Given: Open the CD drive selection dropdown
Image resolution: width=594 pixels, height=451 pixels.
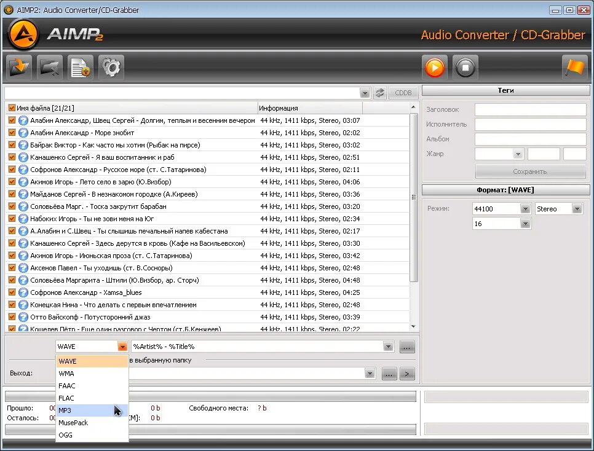Looking at the screenshot, I should click(365, 93).
